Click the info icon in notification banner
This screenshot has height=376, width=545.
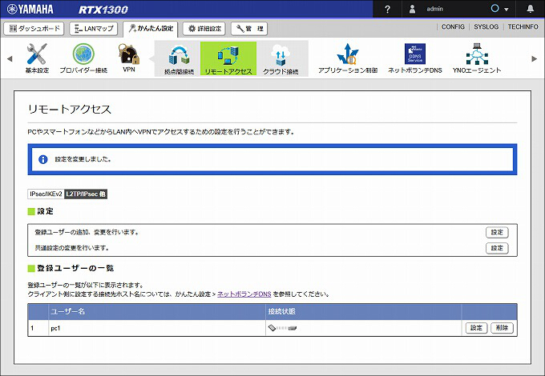click(43, 159)
